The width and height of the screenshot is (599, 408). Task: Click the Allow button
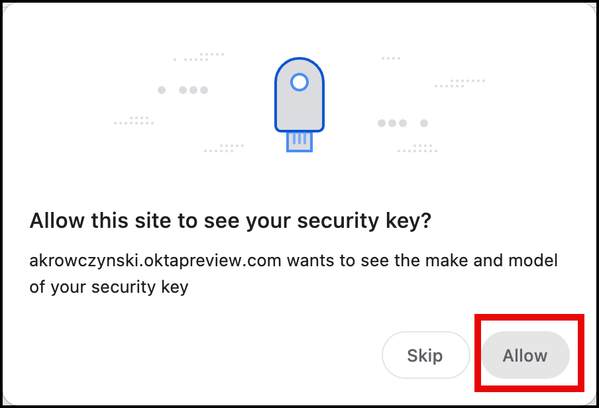[525, 356]
